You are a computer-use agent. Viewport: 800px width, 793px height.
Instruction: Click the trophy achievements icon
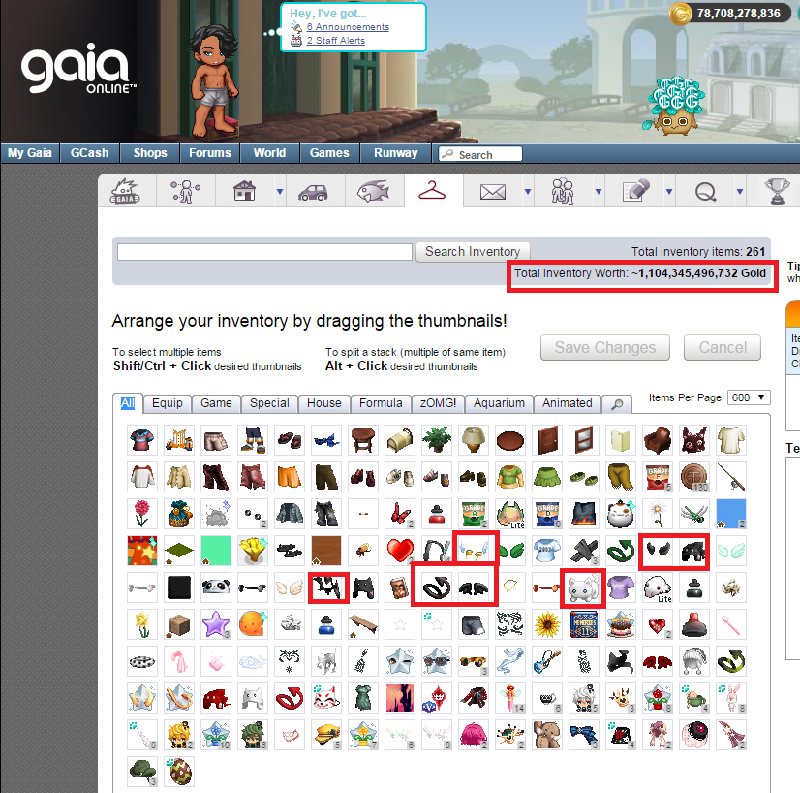(x=777, y=191)
